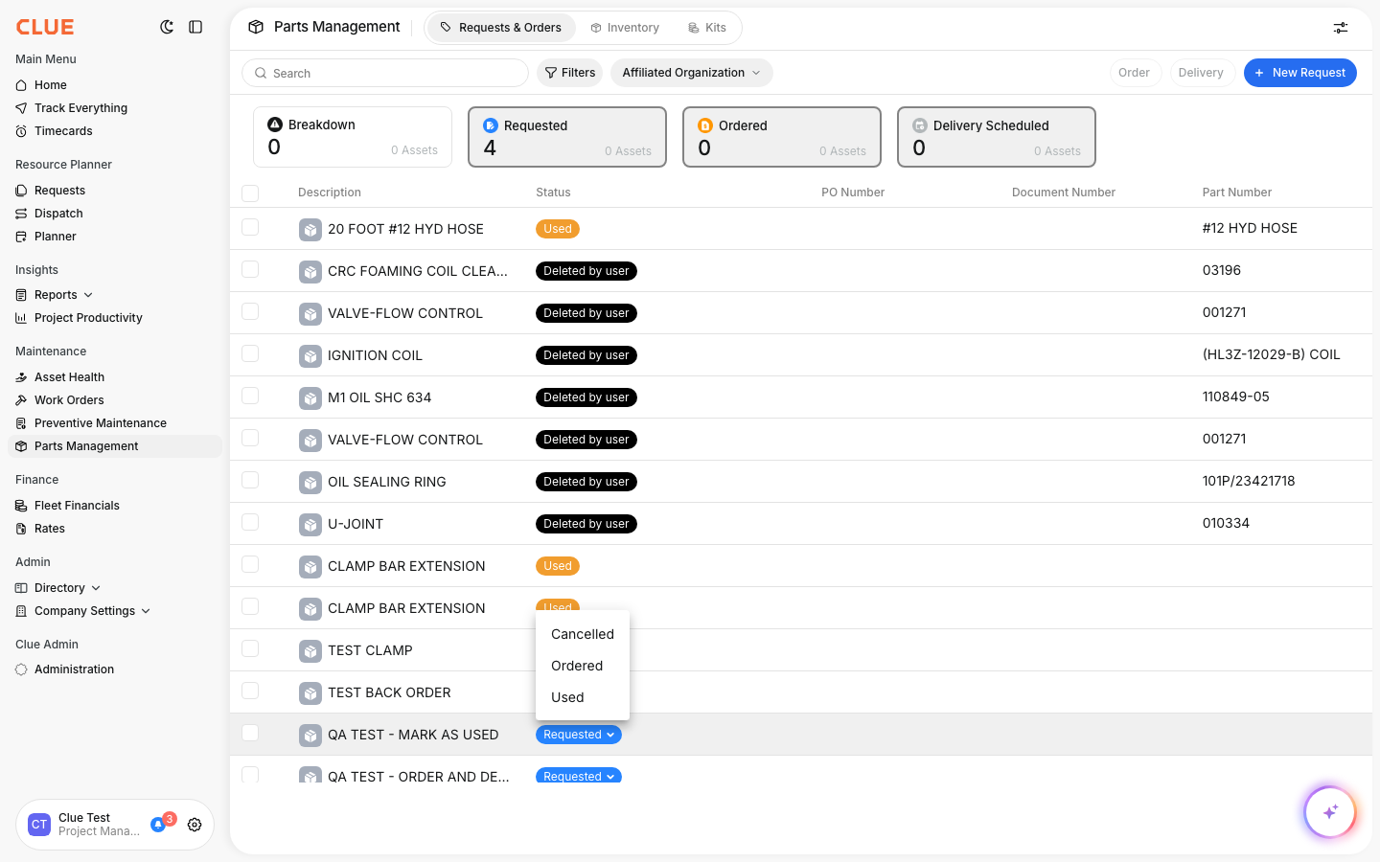The width and height of the screenshot is (1380, 862).
Task: Expand the Affiliated Organization dropdown
Action: [691, 72]
